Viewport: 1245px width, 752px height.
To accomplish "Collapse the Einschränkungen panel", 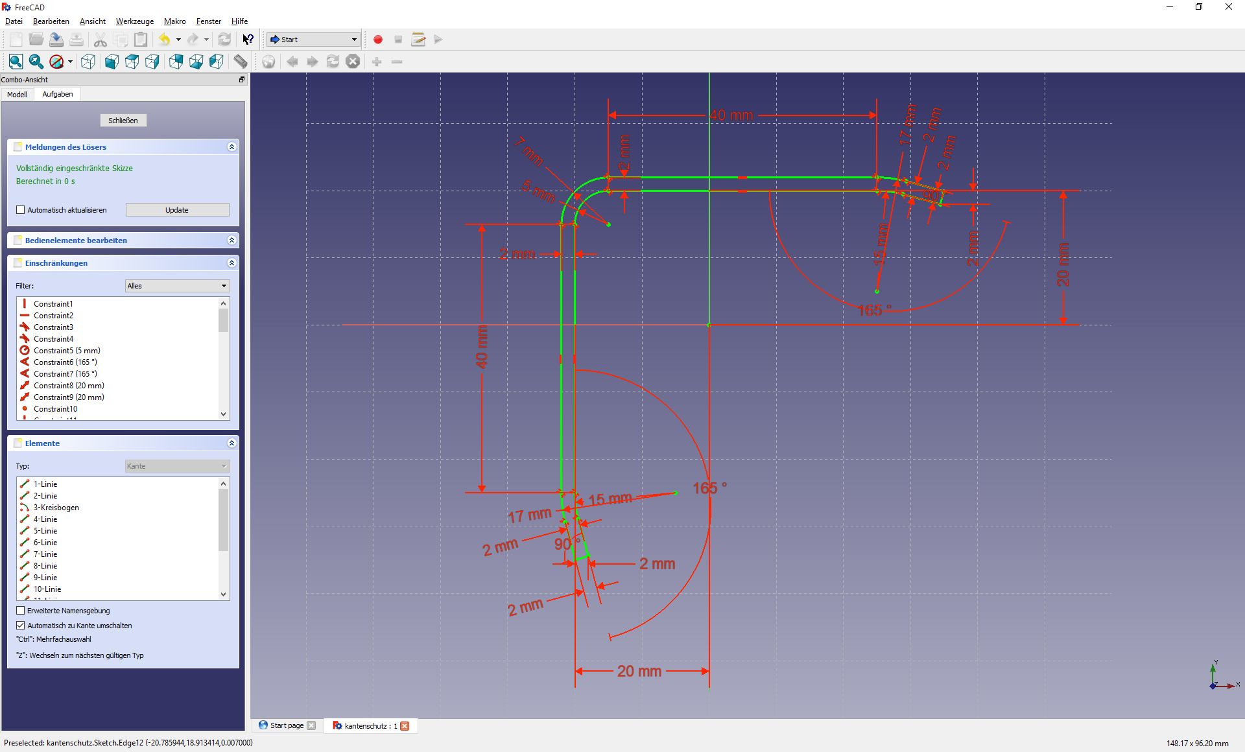I will point(231,263).
